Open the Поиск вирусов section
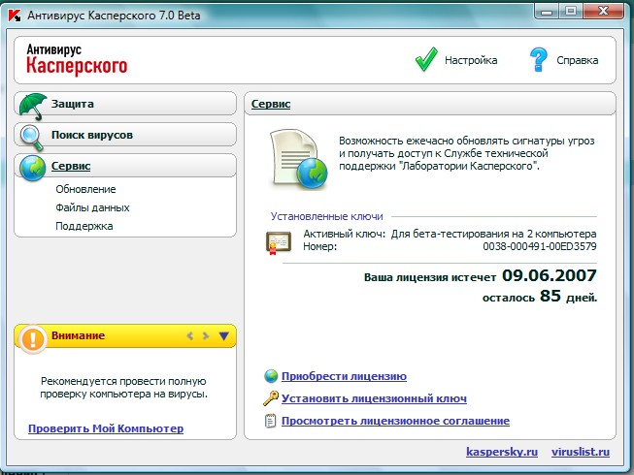 [125, 135]
